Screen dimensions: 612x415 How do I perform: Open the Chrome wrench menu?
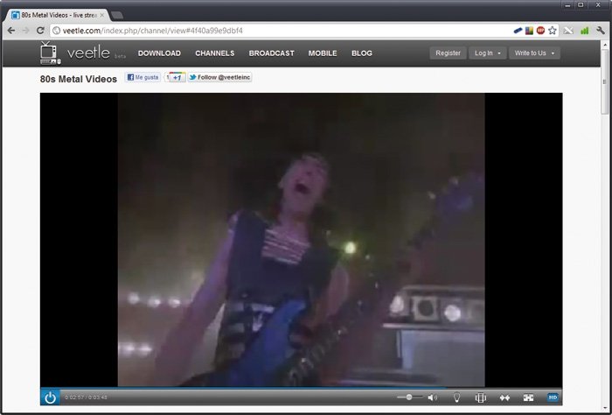click(x=601, y=31)
